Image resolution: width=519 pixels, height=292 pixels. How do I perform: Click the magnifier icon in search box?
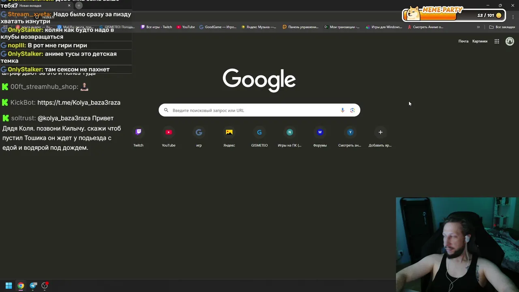click(x=166, y=110)
